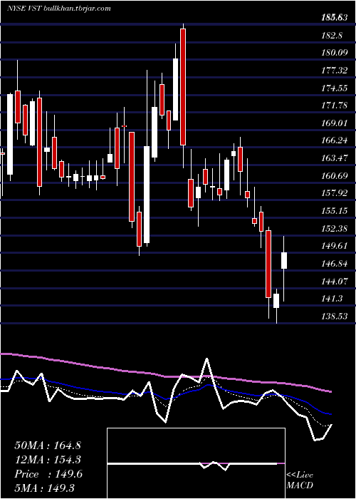
Task: Click the 12MA : 154.3 readout
Action: tap(48, 460)
